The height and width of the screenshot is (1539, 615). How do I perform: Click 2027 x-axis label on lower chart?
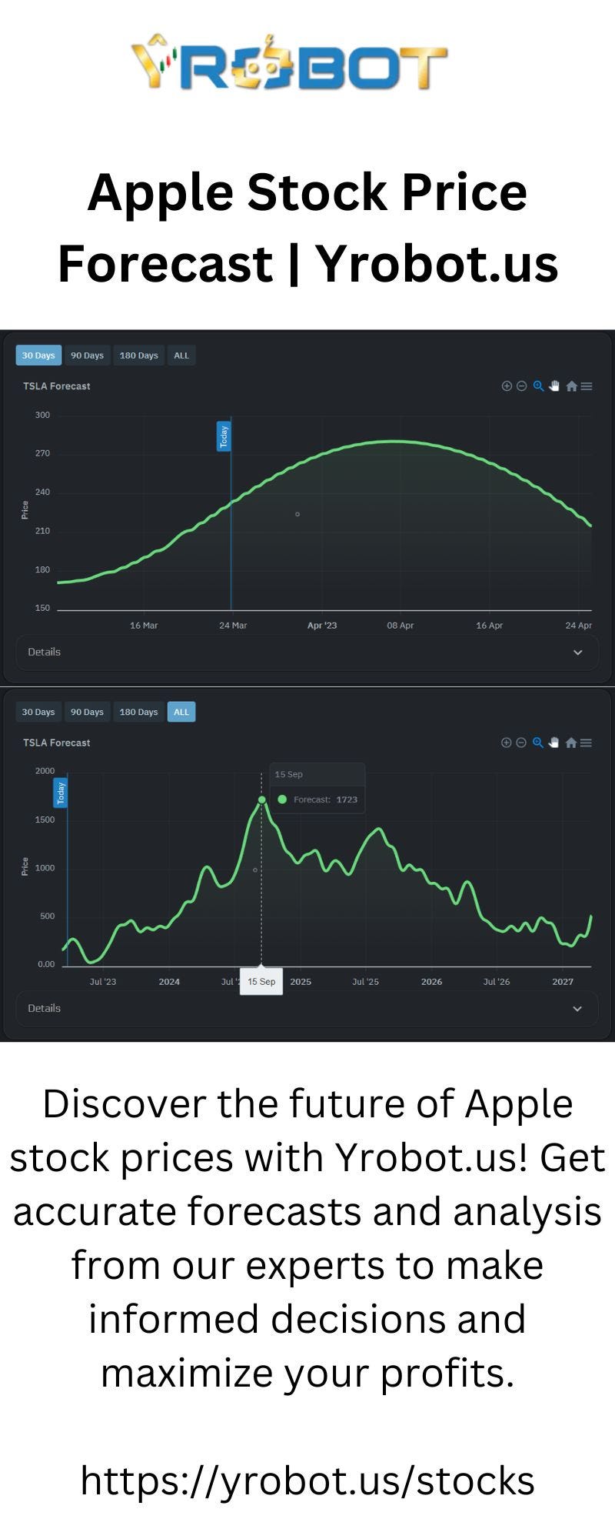coord(563,982)
